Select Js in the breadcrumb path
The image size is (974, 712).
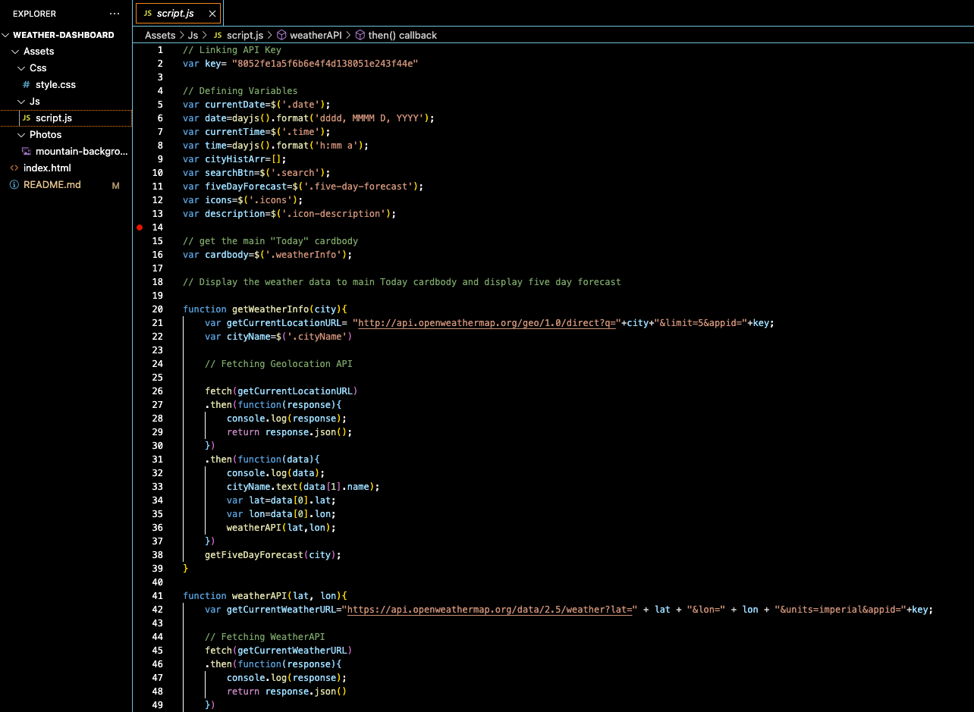tap(193, 36)
